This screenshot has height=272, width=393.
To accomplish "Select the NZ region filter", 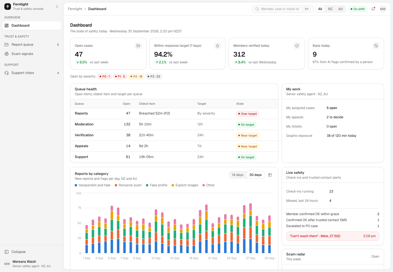I will 330,9.
